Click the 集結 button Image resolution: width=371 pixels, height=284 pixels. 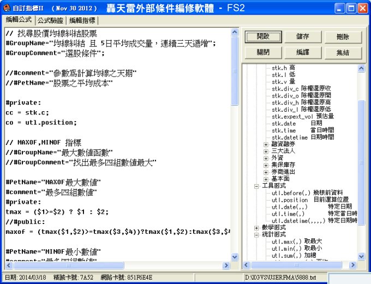pyautogui.click(x=343, y=52)
